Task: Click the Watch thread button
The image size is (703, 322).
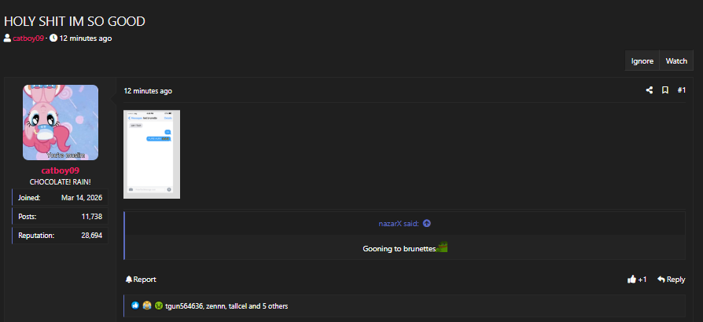Action: [x=676, y=61]
